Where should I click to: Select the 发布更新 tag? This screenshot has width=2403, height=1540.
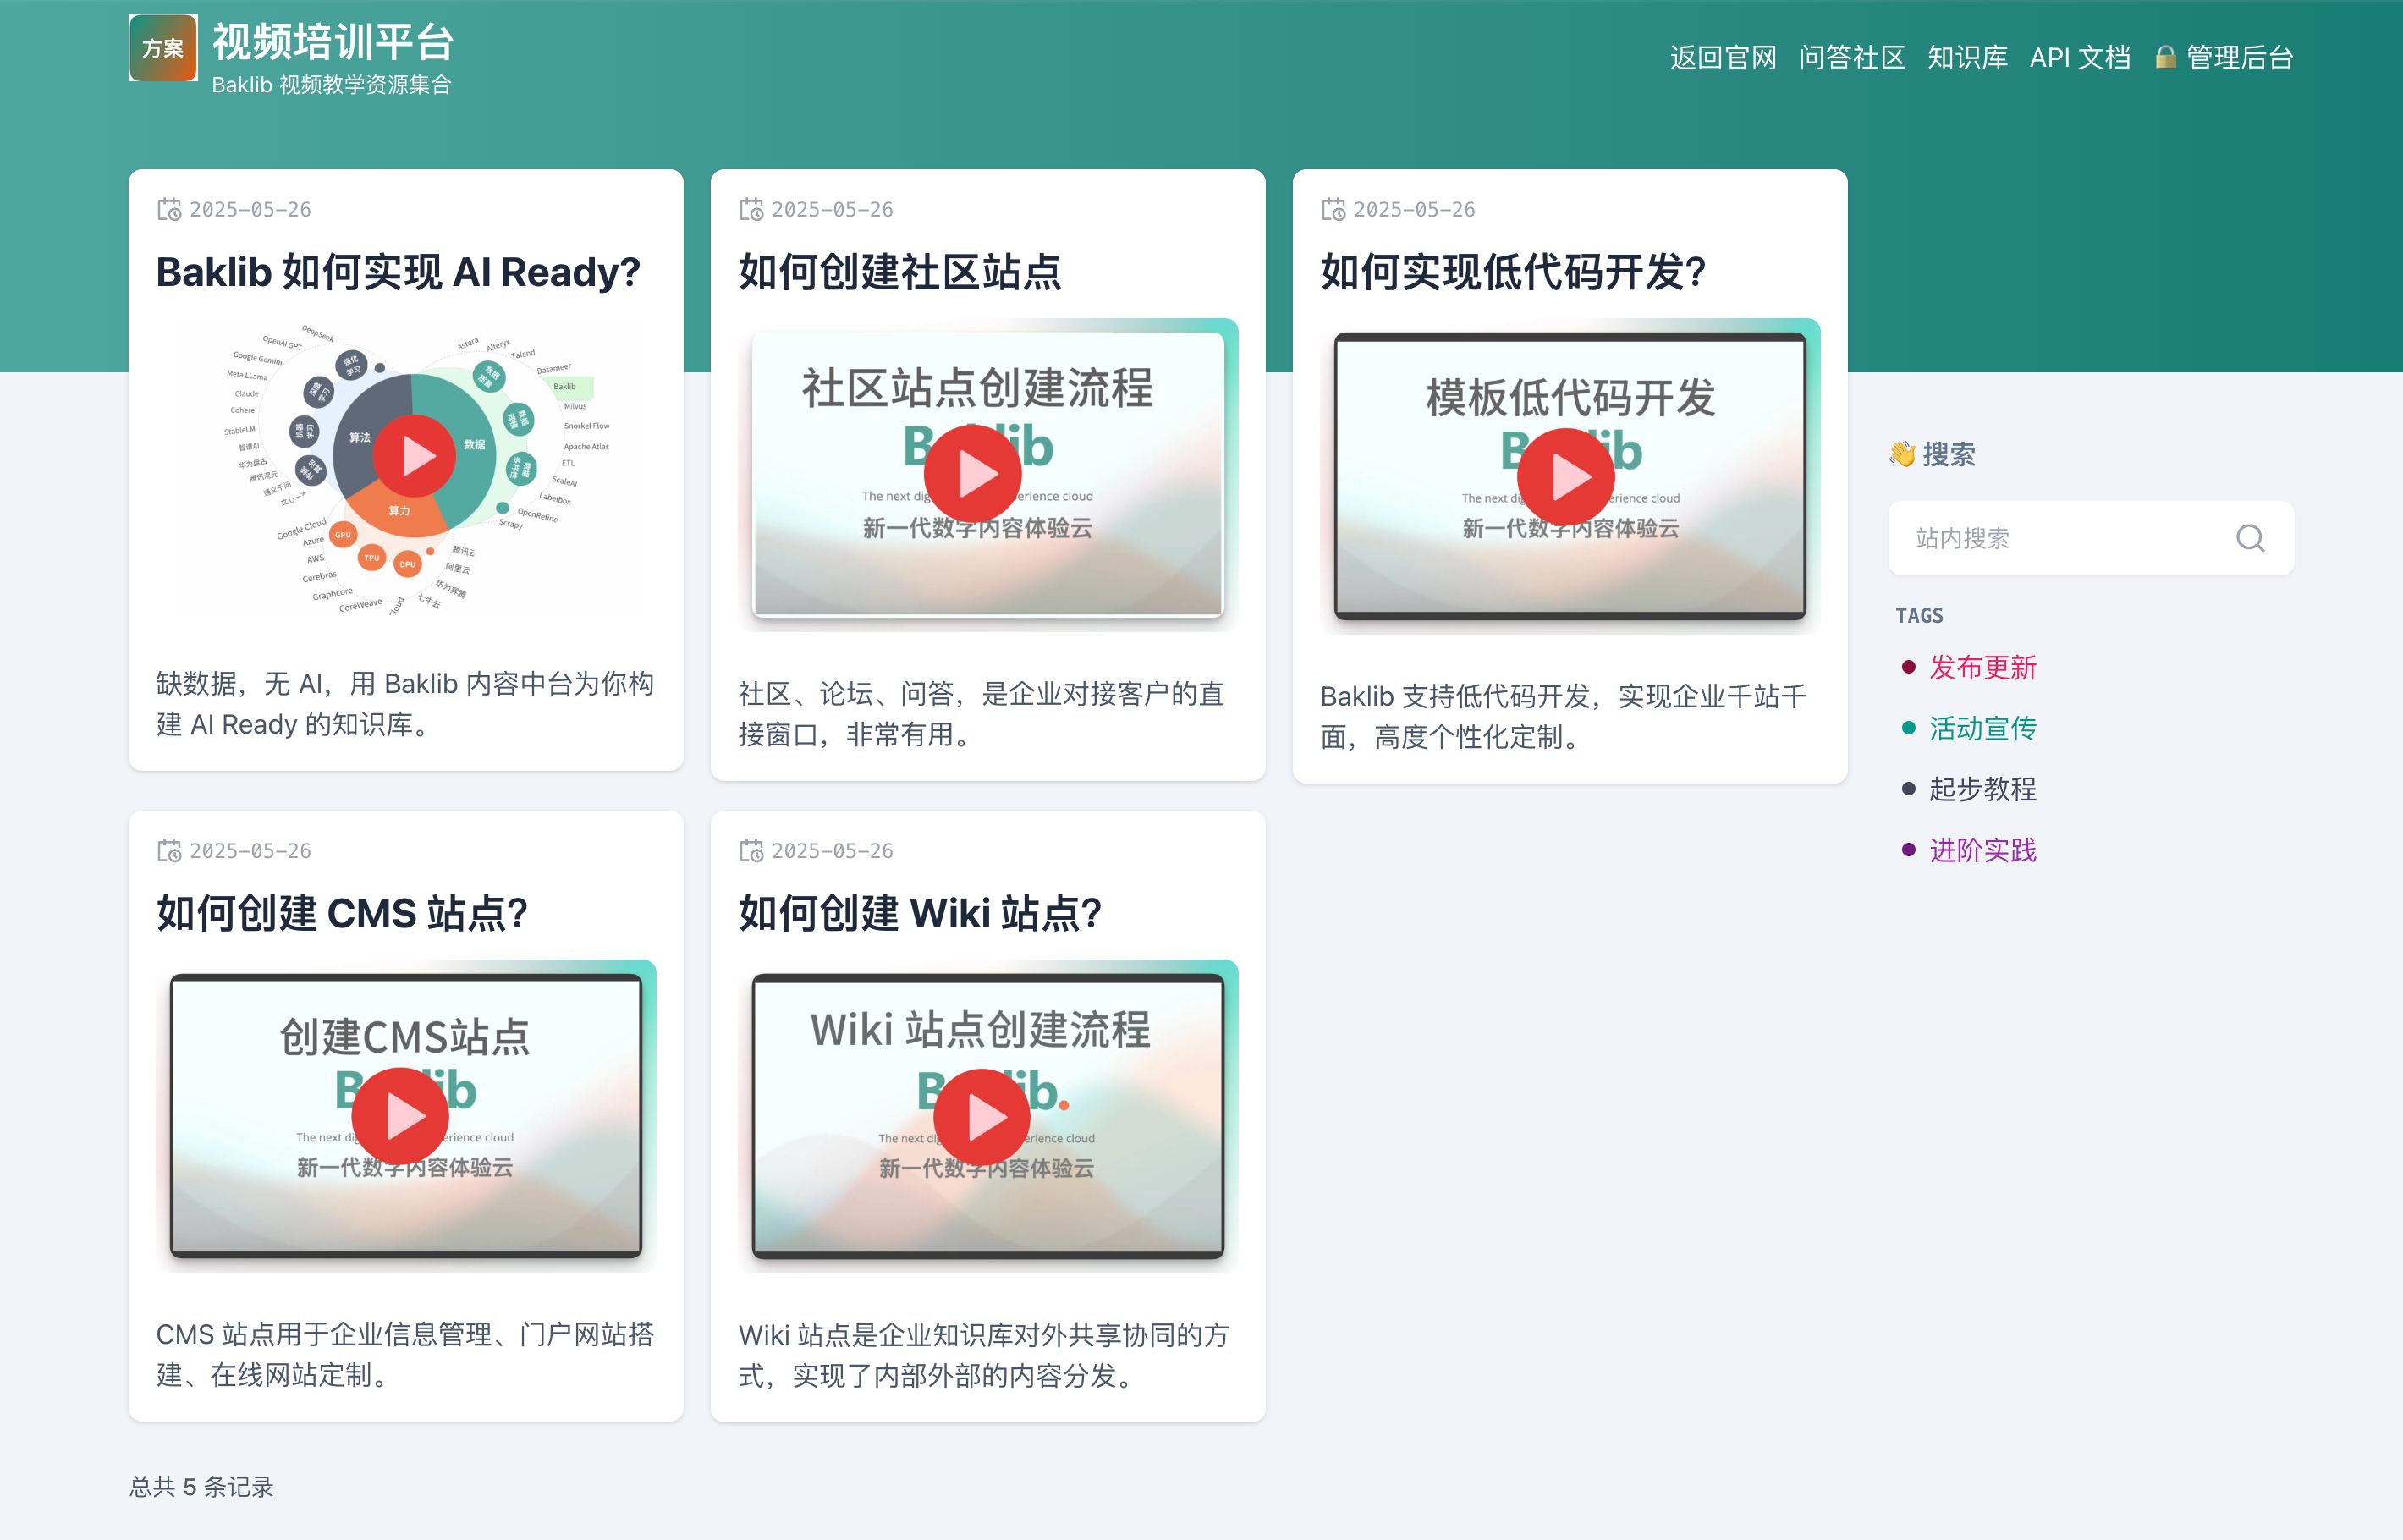(x=1982, y=667)
